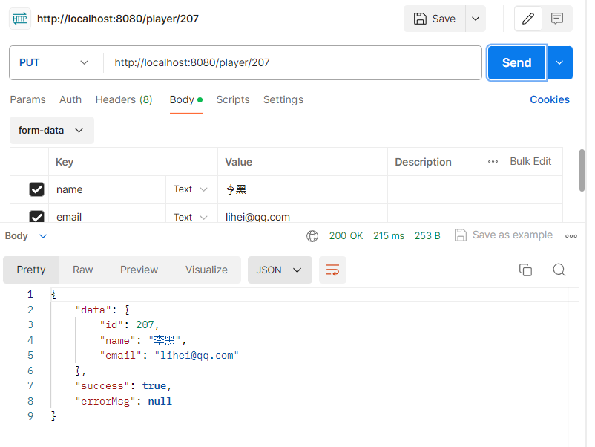Open the PUT method dropdown

(x=54, y=62)
